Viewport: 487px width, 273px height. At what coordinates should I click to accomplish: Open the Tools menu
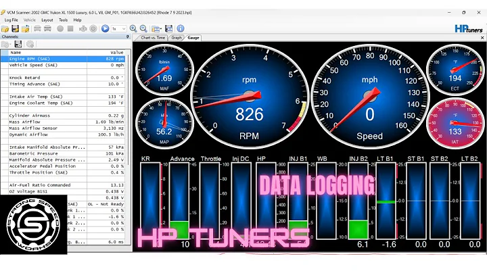[x=63, y=20]
